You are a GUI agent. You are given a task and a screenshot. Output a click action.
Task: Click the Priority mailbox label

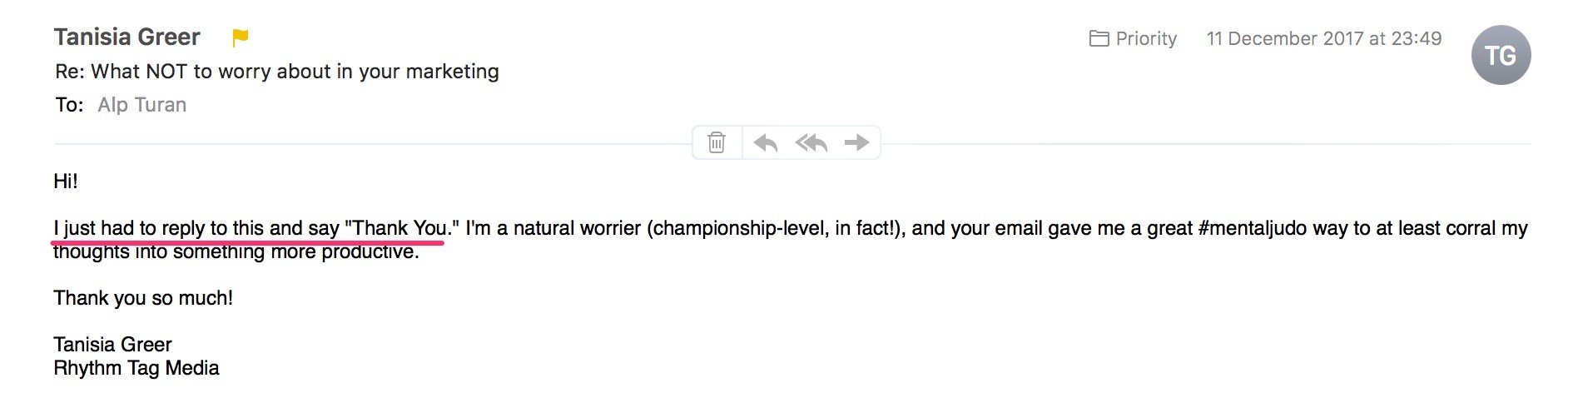pyautogui.click(x=1146, y=38)
